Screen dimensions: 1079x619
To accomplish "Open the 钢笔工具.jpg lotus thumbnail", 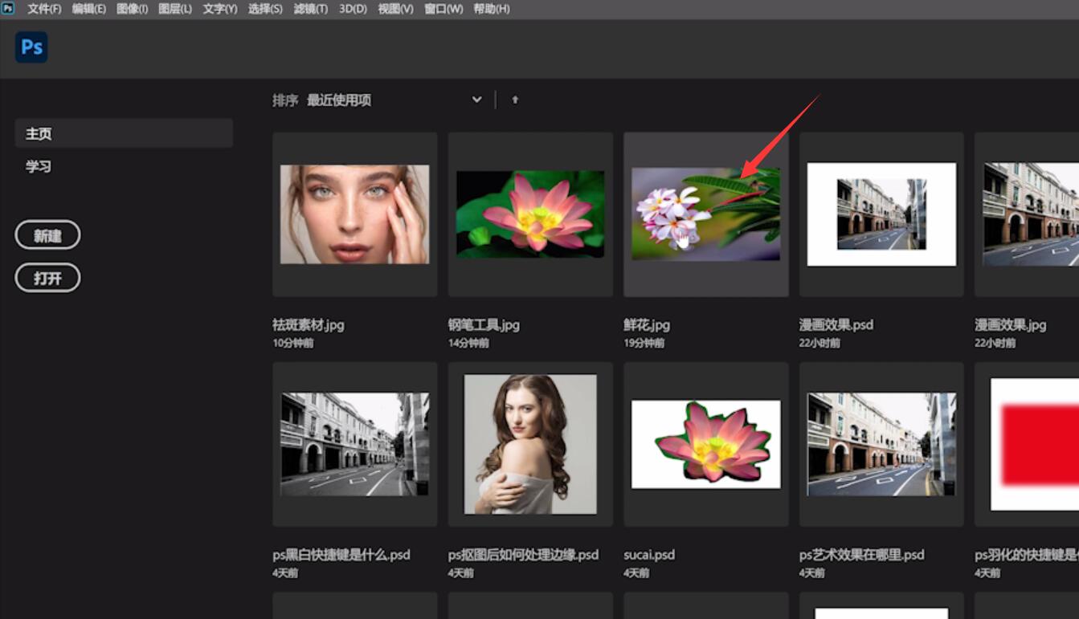I will point(530,214).
